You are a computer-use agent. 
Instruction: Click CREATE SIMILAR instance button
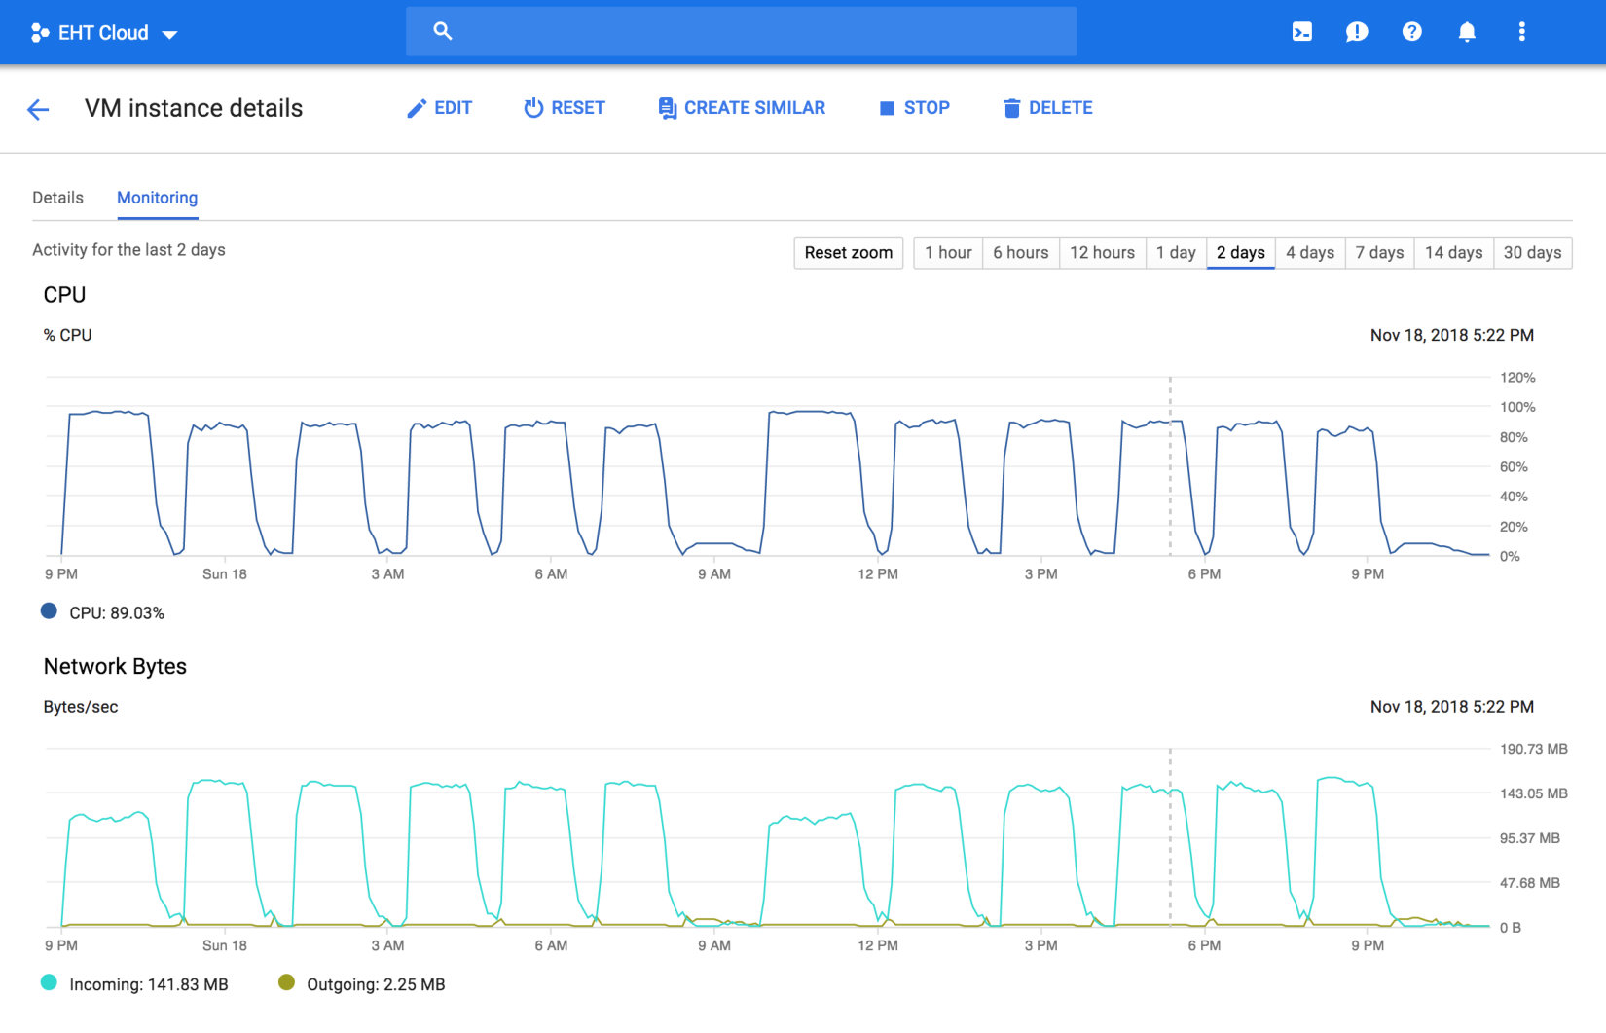click(x=742, y=108)
